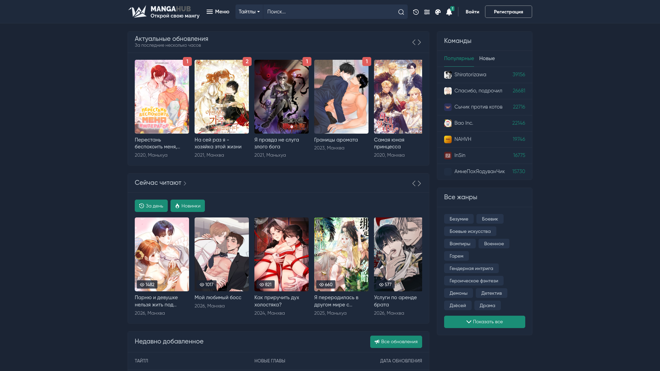The image size is (660, 371).
Task: Select the Гарем genre tag
Action: click(456, 256)
